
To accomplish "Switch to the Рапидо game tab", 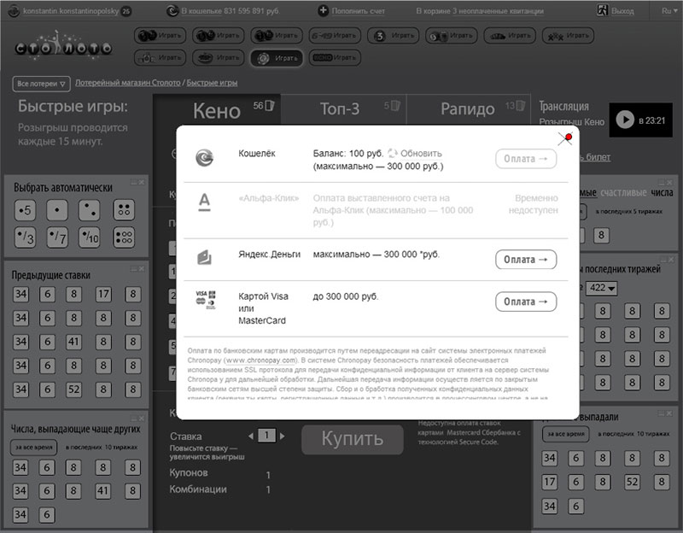I will pos(467,109).
